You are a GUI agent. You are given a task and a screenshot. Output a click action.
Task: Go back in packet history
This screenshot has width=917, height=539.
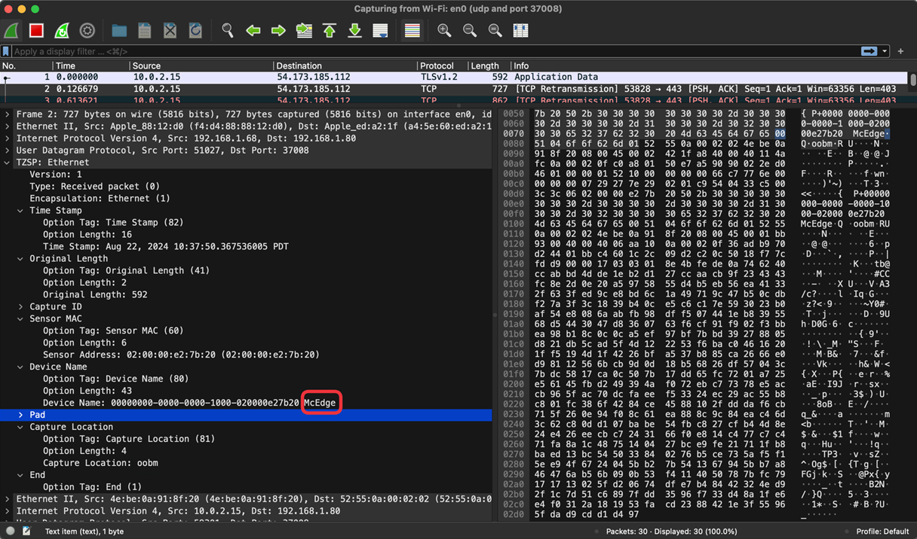coord(253,31)
